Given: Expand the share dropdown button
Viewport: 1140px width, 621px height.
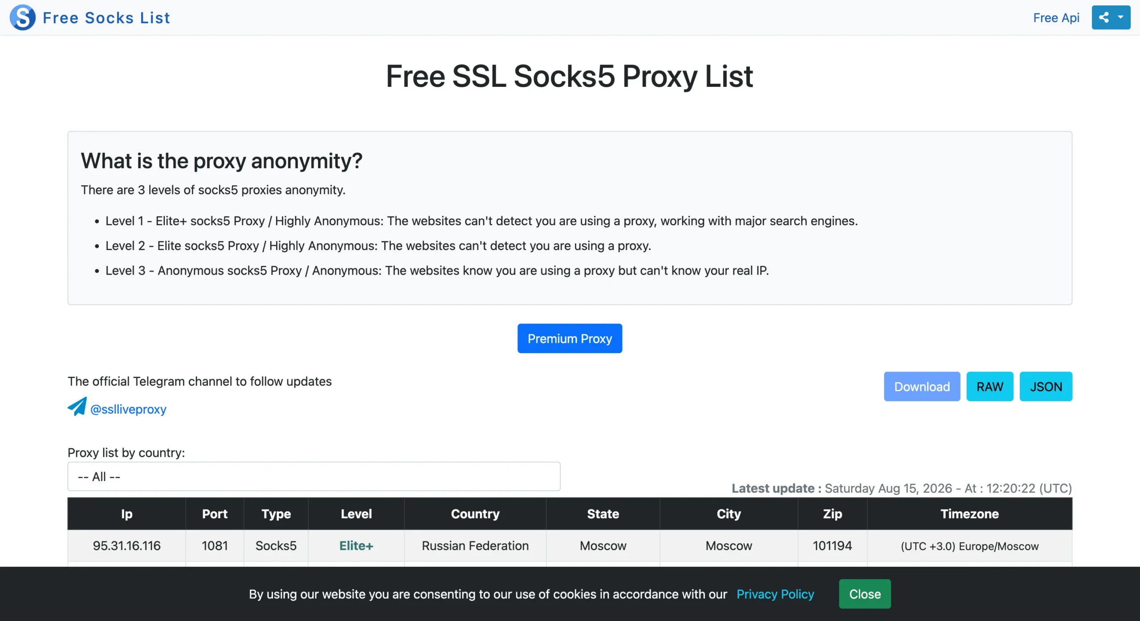Looking at the screenshot, I should [x=1111, y=17].
